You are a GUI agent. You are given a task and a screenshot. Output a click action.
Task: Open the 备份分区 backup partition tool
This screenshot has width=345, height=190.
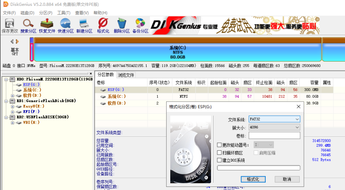pyautogui.click(x=140, y=25)
